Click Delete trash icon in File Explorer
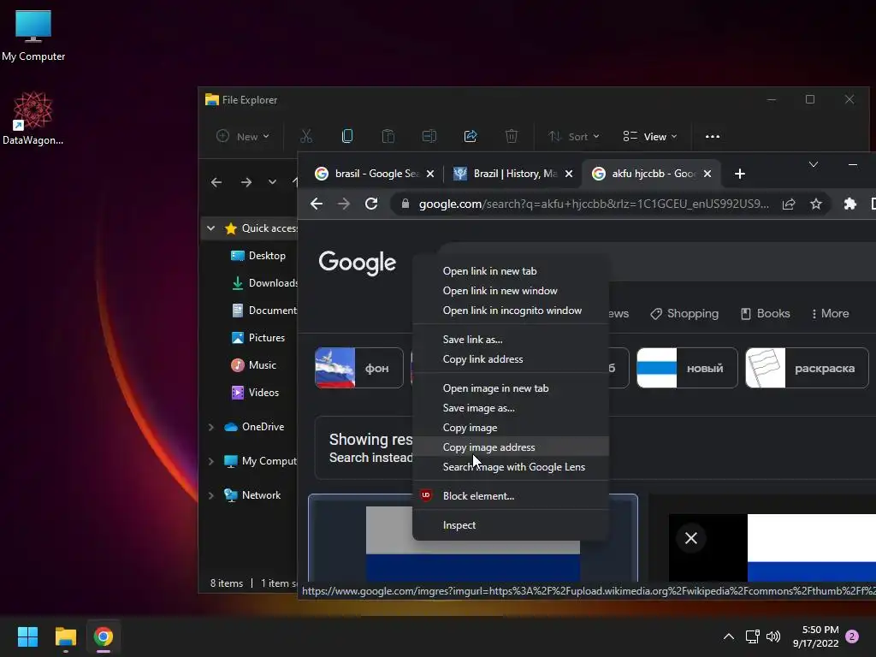Screen dimensions: 876x657 [x=512, y=136]
